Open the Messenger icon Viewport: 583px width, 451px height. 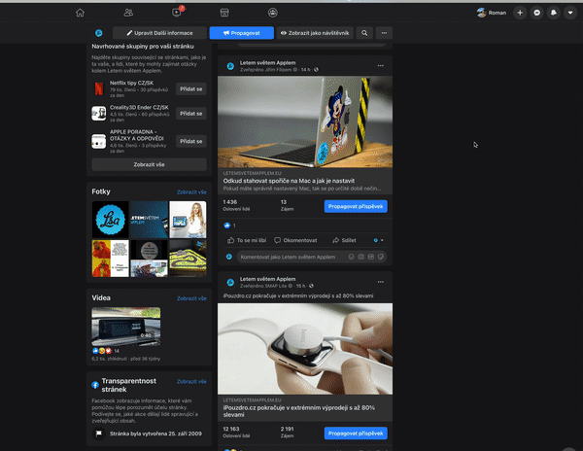pos(536,13)
